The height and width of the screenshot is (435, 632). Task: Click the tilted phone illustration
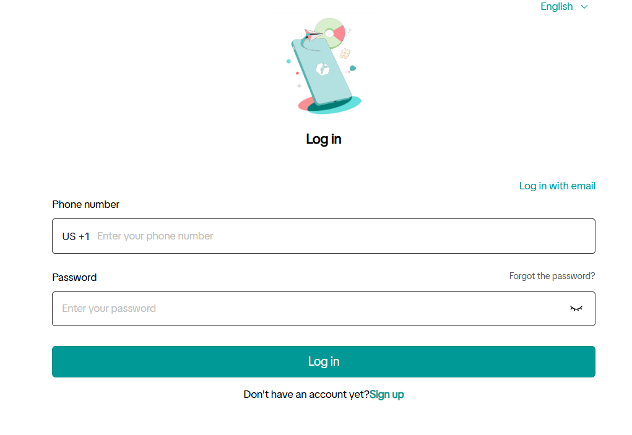(x=322, y=71)
